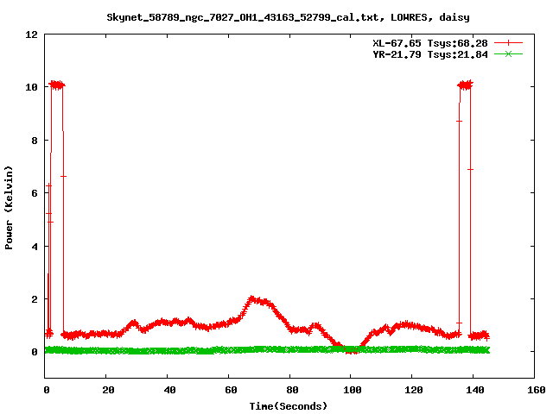Click the y-axis tick label 2

35,299
